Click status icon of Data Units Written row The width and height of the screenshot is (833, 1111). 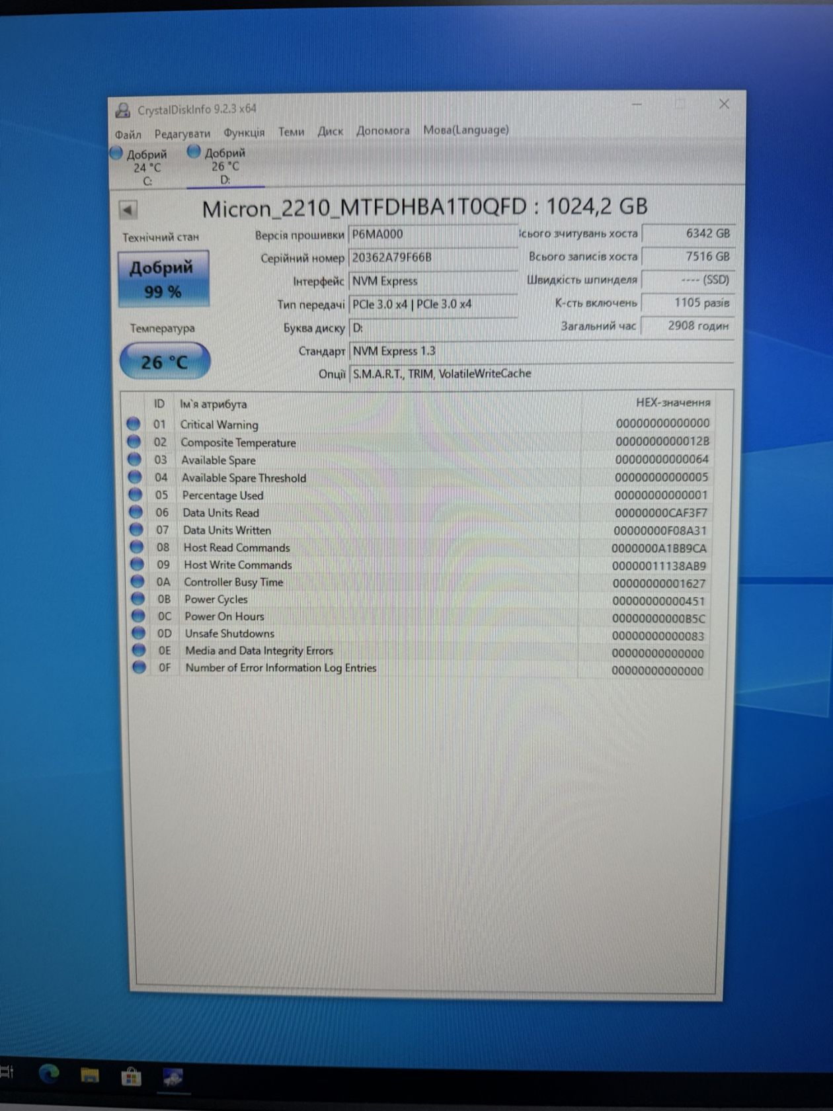[136, 529]
